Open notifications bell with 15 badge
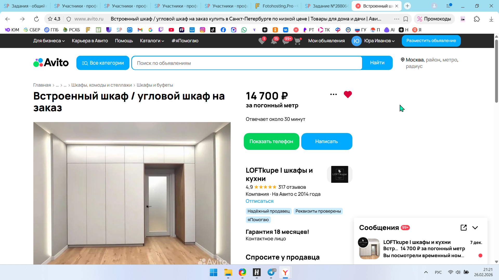The height and width of the screenshot is (280, 499). click(x=274, y=41)
